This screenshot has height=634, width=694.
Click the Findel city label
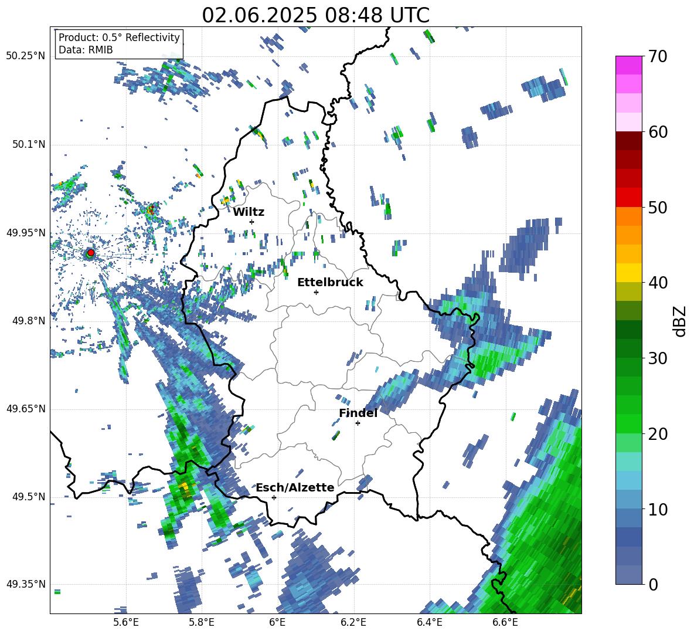click(358, 413)
